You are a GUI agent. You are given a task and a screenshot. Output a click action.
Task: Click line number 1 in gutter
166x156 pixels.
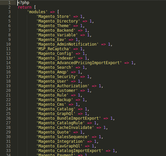[10, 3]
